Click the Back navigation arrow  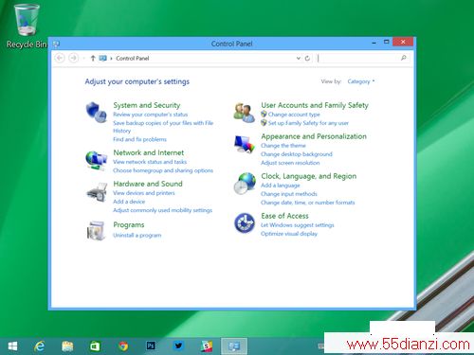coord(60,58)
